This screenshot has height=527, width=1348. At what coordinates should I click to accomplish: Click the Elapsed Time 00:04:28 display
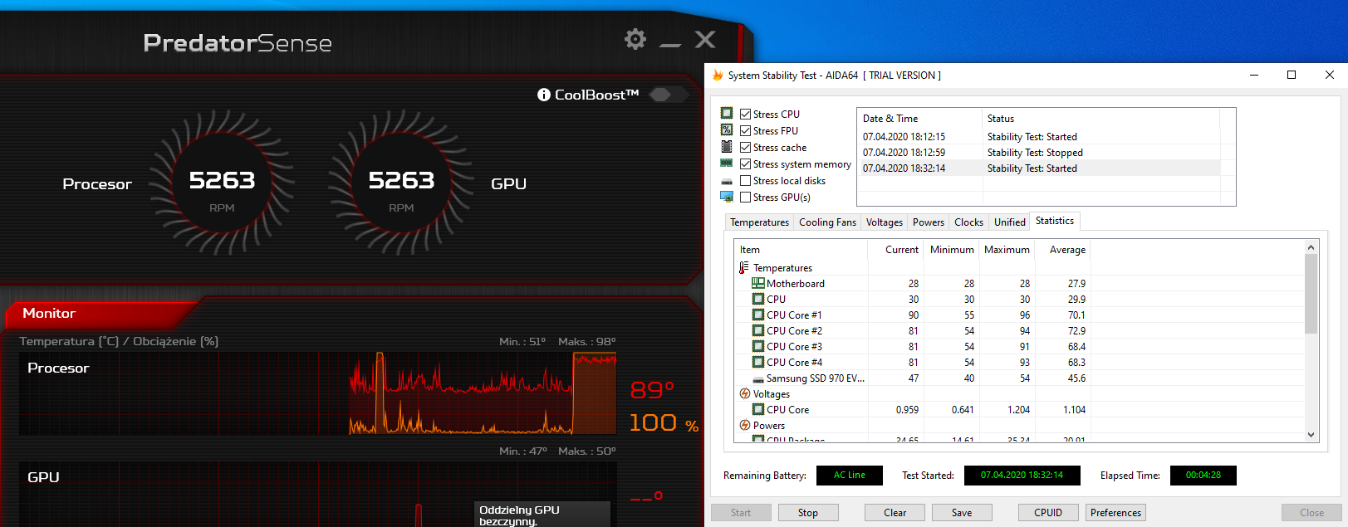point(1203,476)
